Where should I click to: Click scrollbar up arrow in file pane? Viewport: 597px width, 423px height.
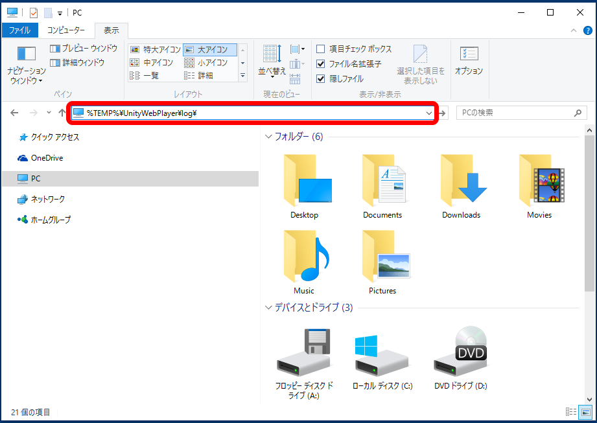point(589,130)
